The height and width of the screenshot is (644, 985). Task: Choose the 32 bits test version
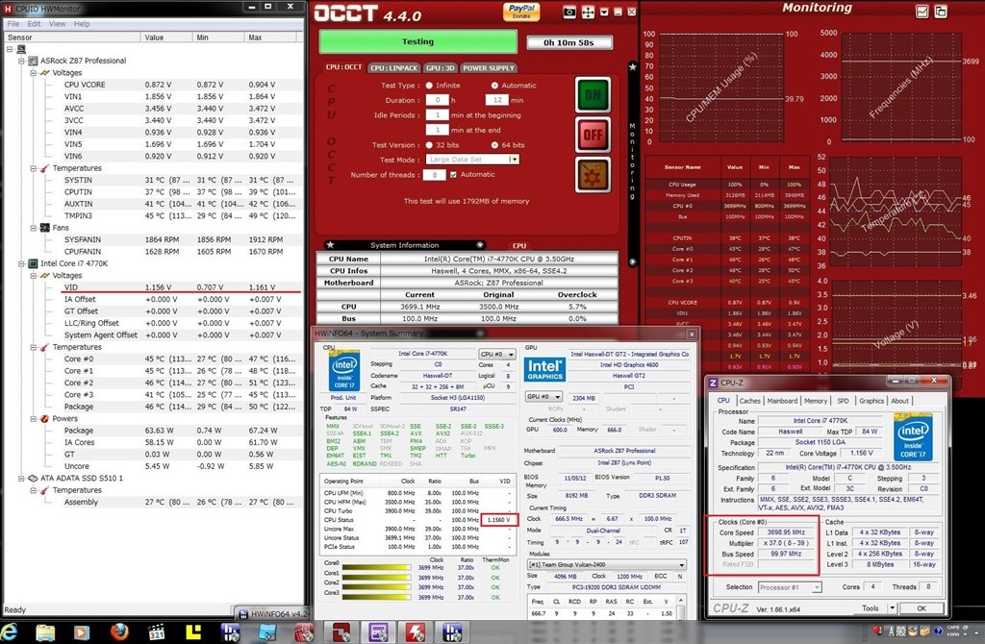429,145
